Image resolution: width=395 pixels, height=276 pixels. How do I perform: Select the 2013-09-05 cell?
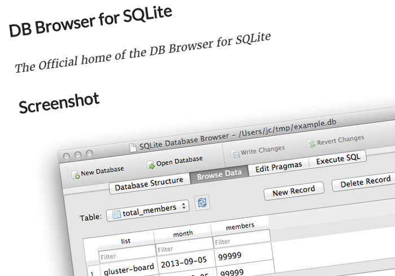tap(186, 262)
